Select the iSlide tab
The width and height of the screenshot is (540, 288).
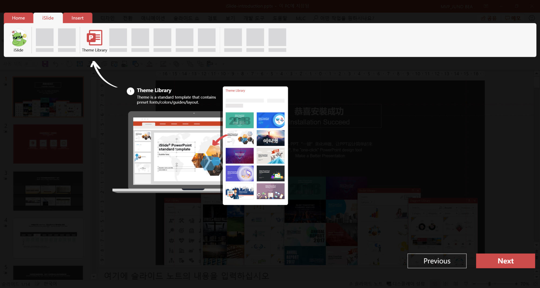tap(48, 18)
